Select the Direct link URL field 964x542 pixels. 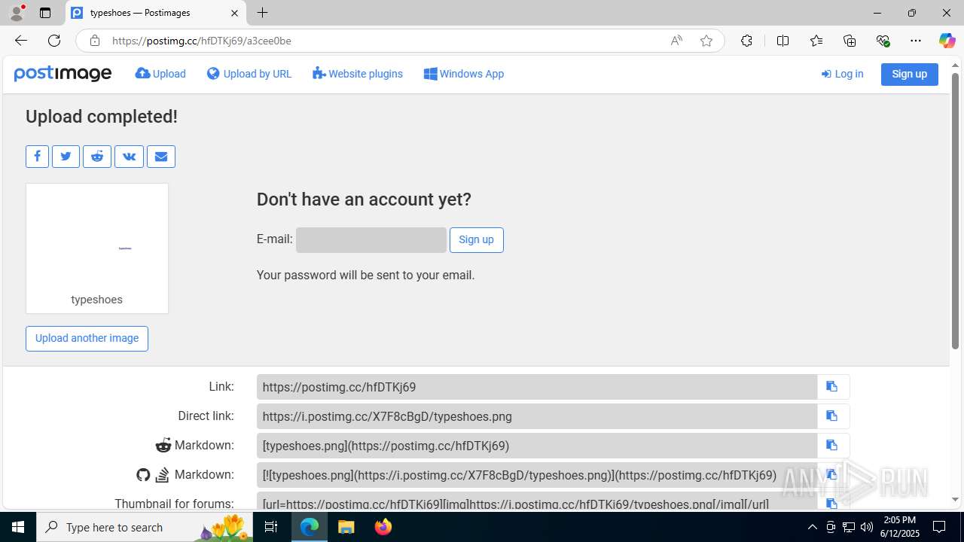point(537,416)
